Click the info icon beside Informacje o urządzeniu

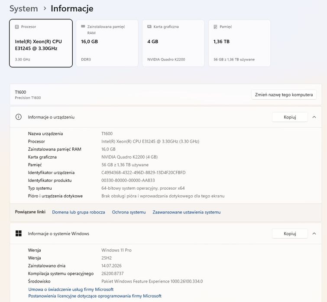click(x=19, y=117)
